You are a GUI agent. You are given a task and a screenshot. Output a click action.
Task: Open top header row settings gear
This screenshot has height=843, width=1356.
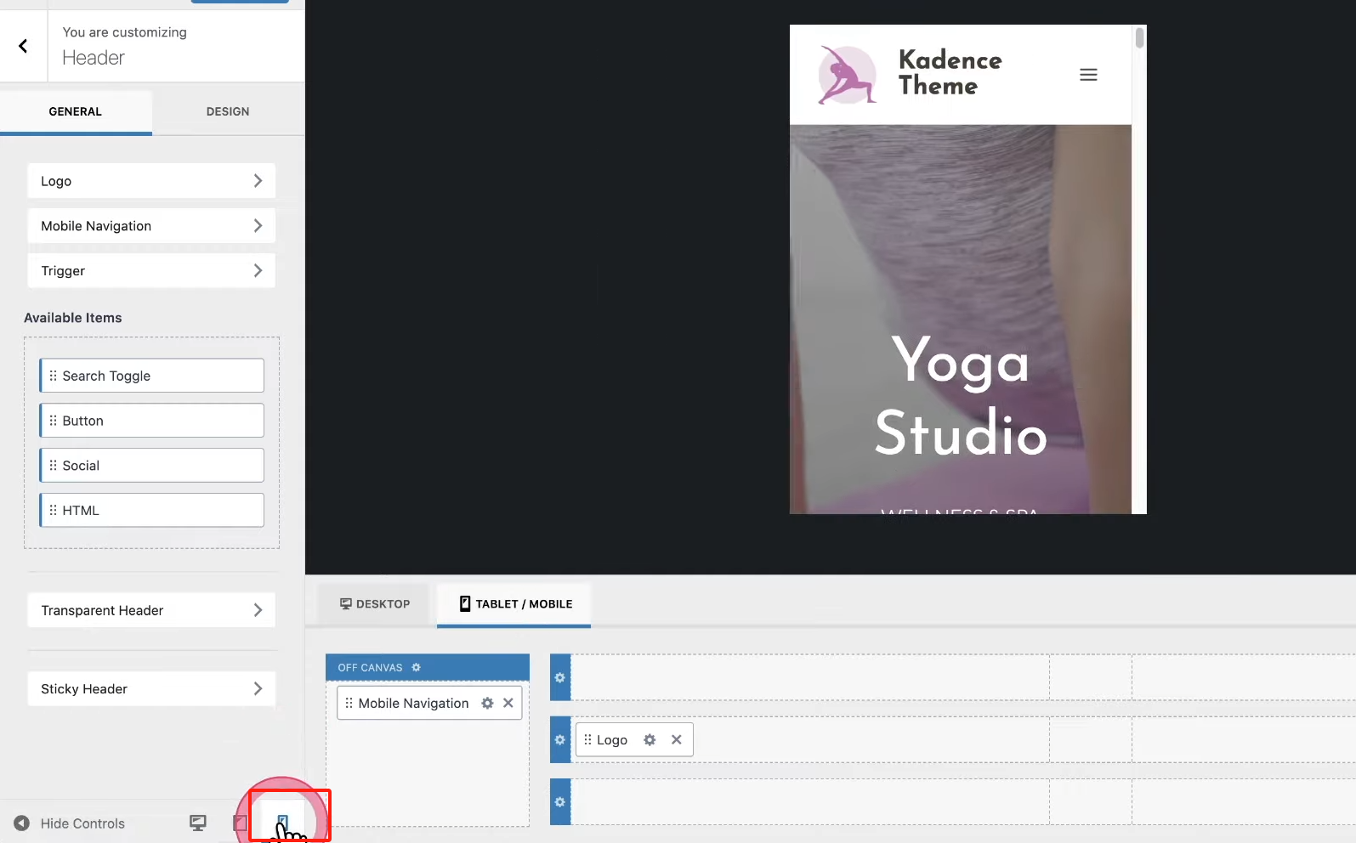pos(559,677)
